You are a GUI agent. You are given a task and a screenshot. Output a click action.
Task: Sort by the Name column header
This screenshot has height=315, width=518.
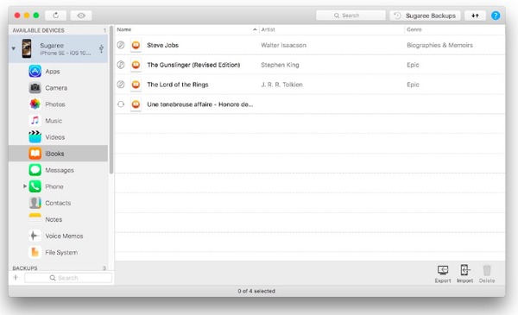[186, 29]
